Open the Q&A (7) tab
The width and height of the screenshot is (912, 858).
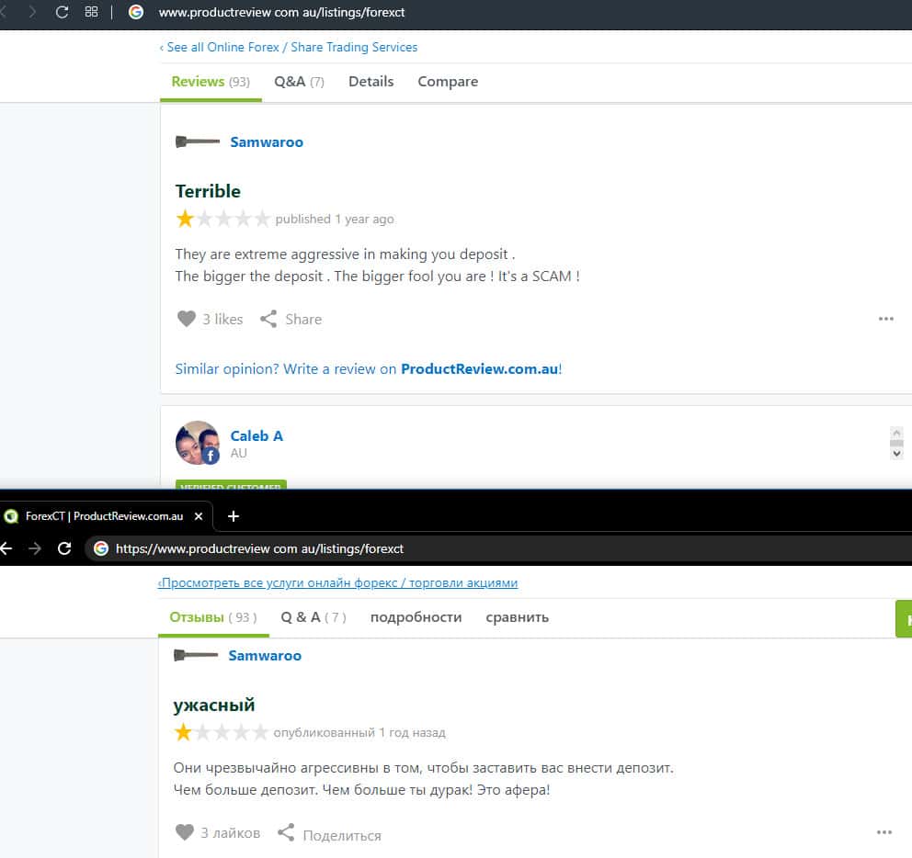point(299,82)
